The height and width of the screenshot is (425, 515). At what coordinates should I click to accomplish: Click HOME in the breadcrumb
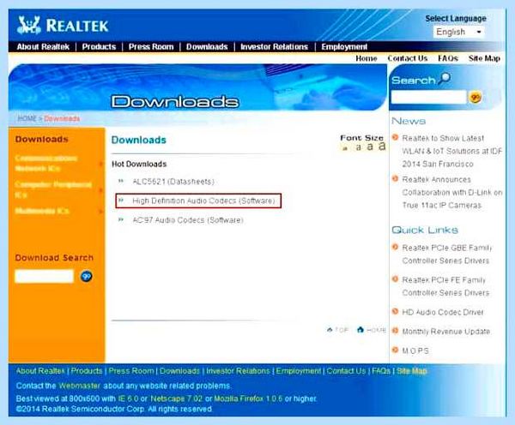click(x=27, y=118)
